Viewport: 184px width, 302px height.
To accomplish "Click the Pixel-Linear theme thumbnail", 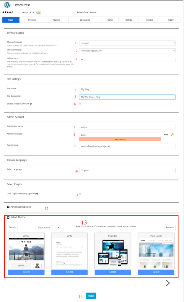I will coord(156,253).
